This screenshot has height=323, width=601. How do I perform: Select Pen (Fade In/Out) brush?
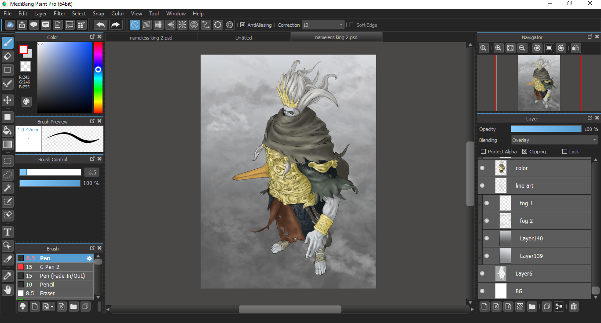[x=55, y=276]
